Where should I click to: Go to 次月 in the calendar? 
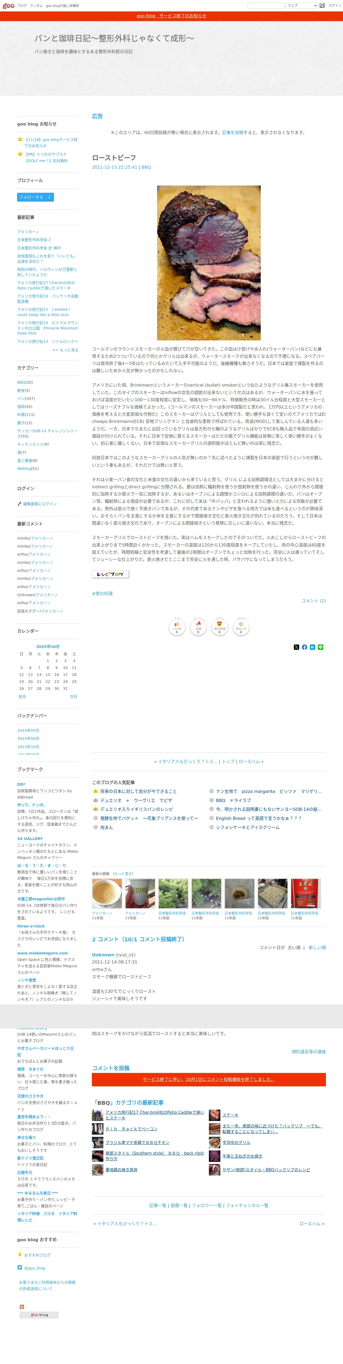pos(73,697)
